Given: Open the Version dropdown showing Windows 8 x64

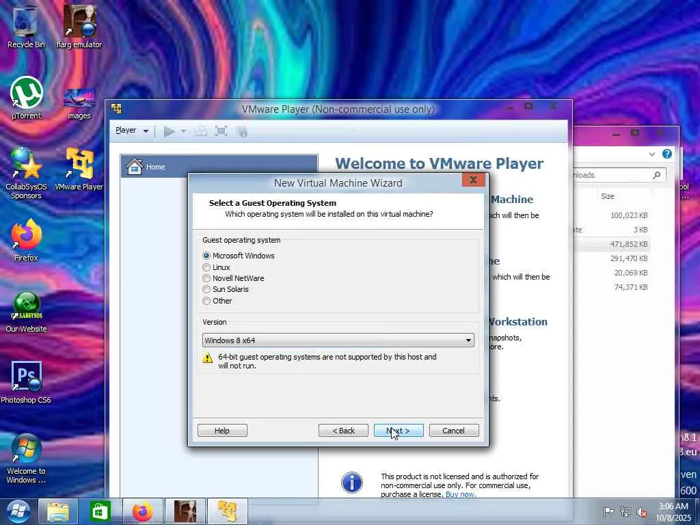Looking at the screenshot, I should coord(338,340).
